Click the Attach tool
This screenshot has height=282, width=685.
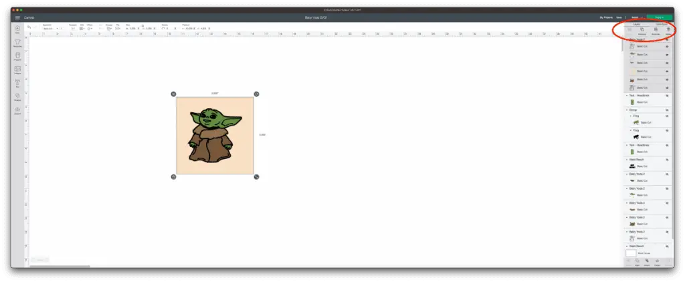pos(647,262)
